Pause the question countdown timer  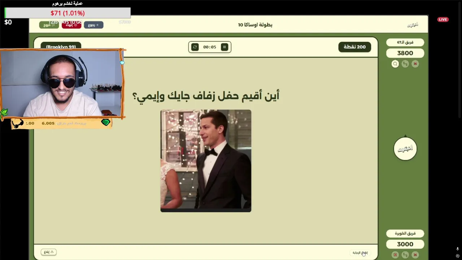pyautogui.click(x=225, y=47)
